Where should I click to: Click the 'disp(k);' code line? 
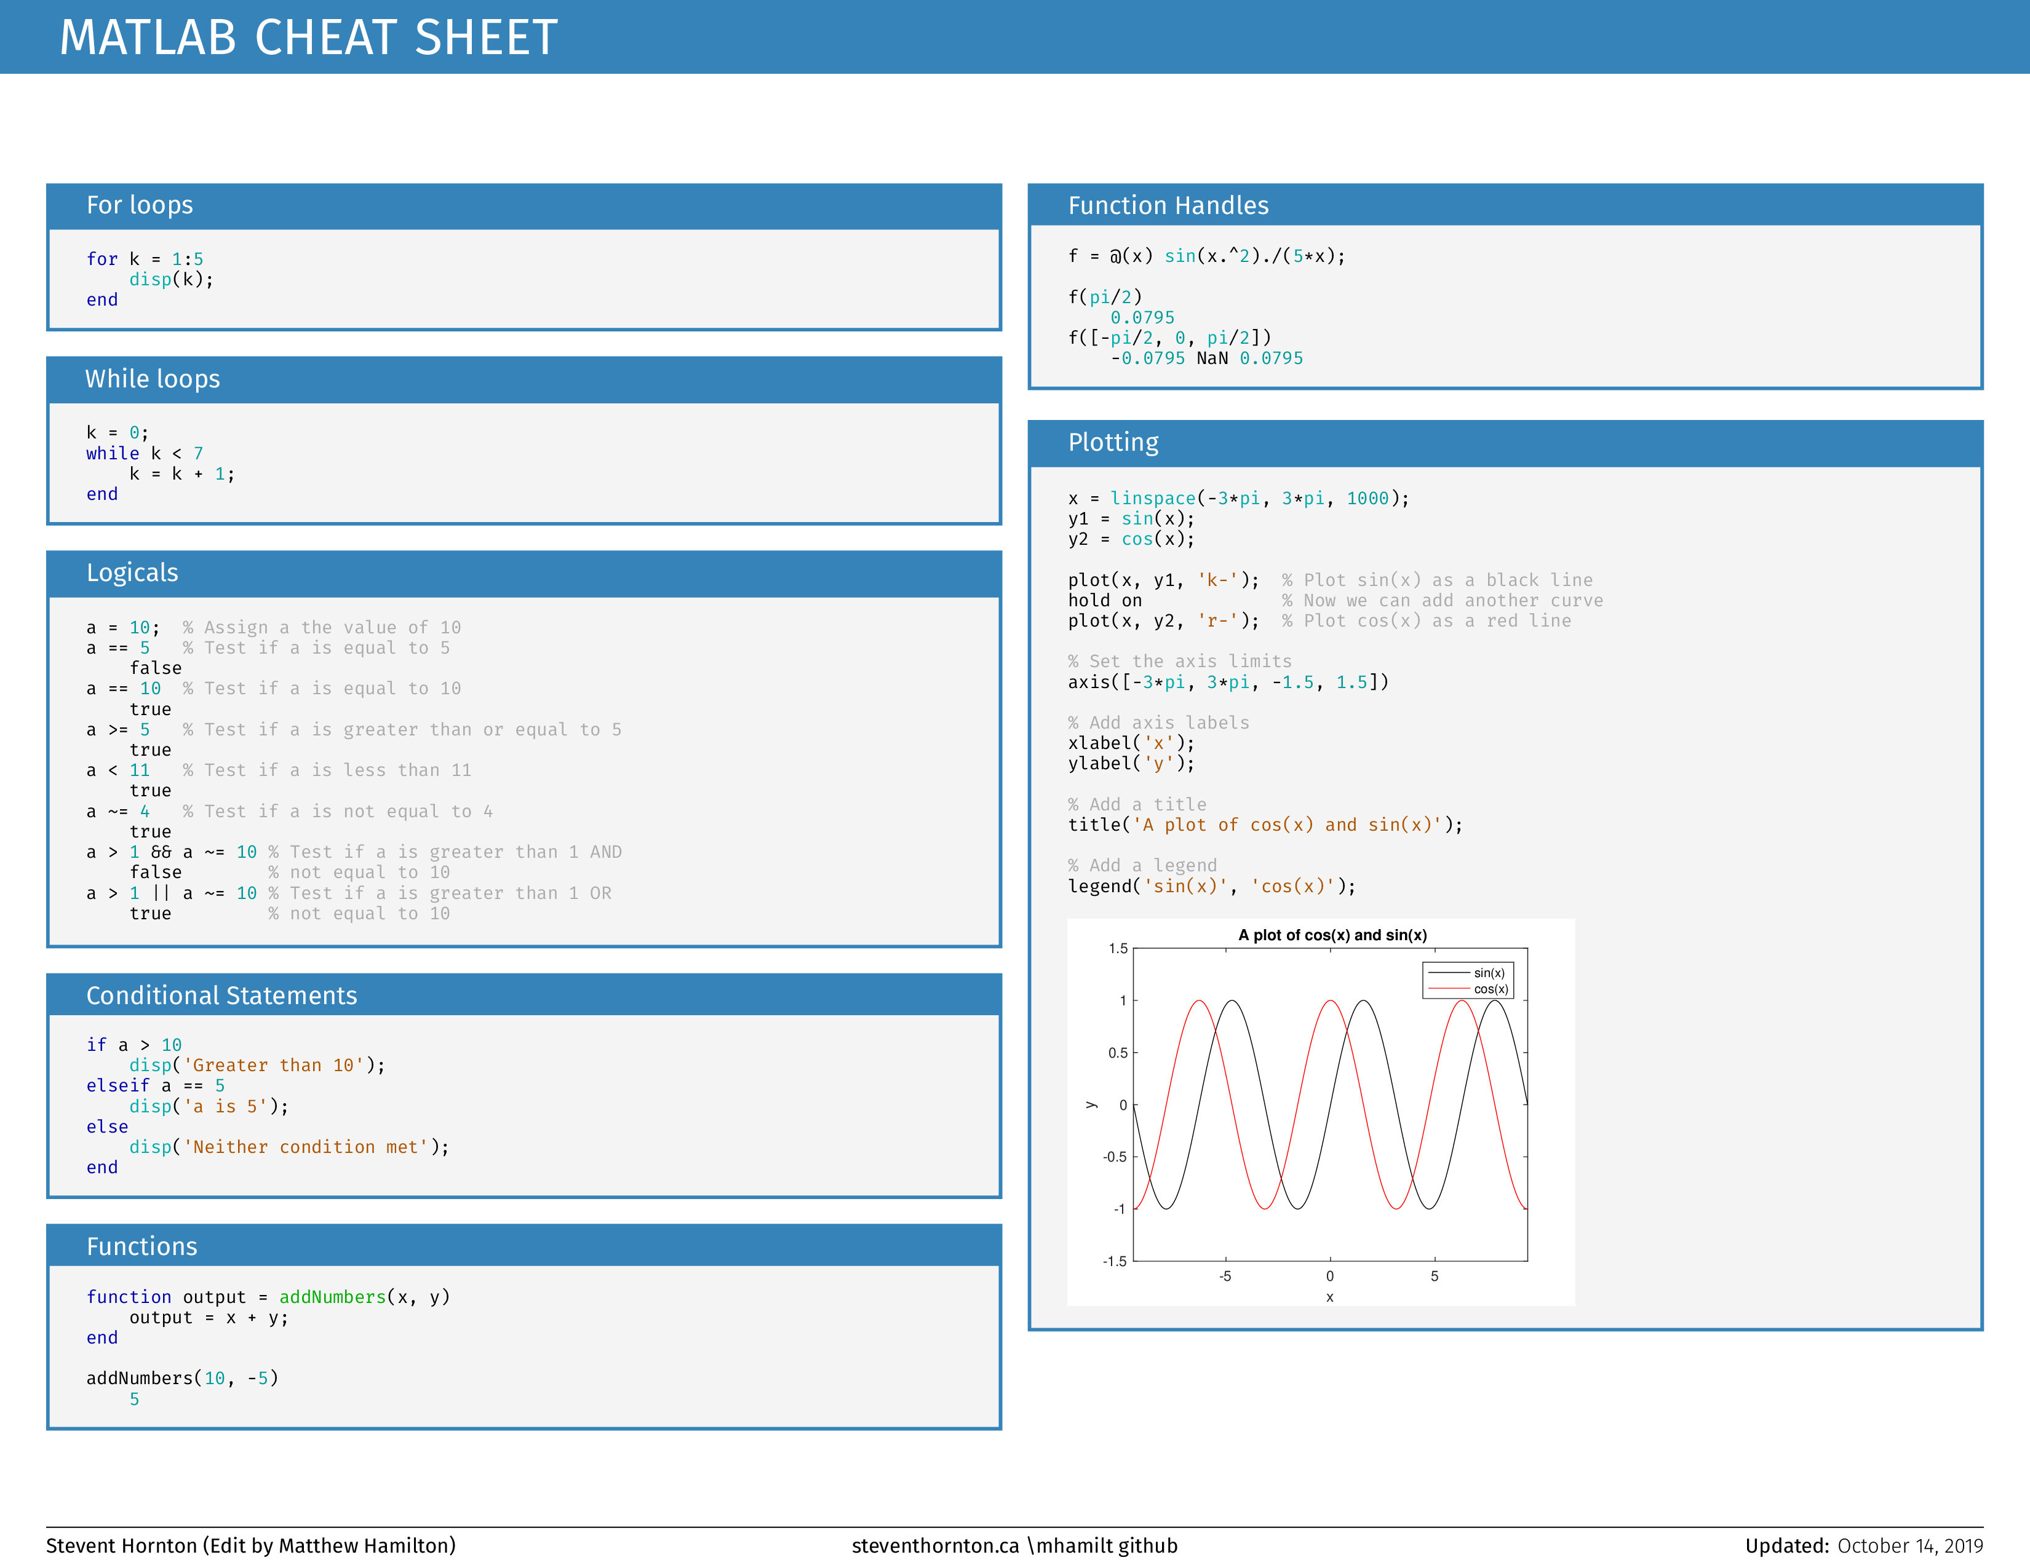172,280
